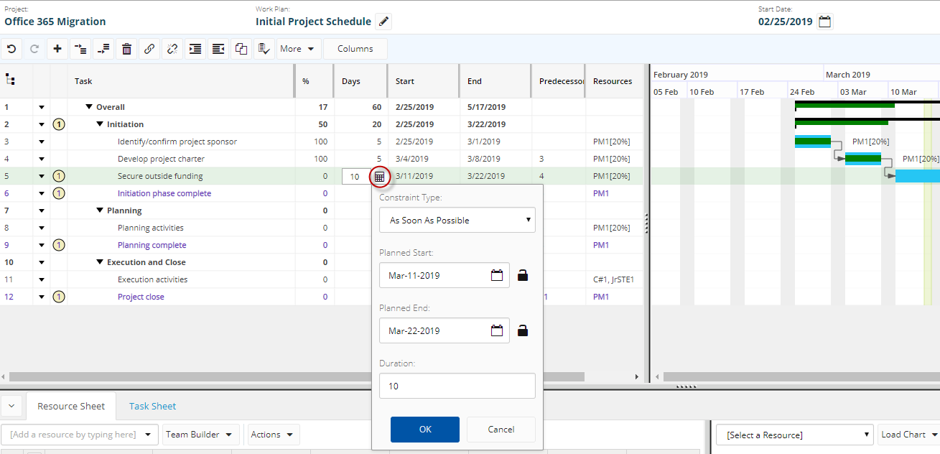The width and height of the screenshot is (940, 454).
Task: Toggle the lock next to Planned End
Action: [x=523, y=330]
